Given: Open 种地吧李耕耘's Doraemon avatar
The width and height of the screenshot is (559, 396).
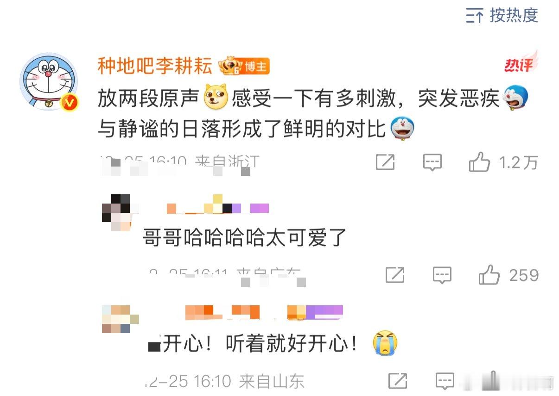Looking at the screenshot, I should 49,81.
